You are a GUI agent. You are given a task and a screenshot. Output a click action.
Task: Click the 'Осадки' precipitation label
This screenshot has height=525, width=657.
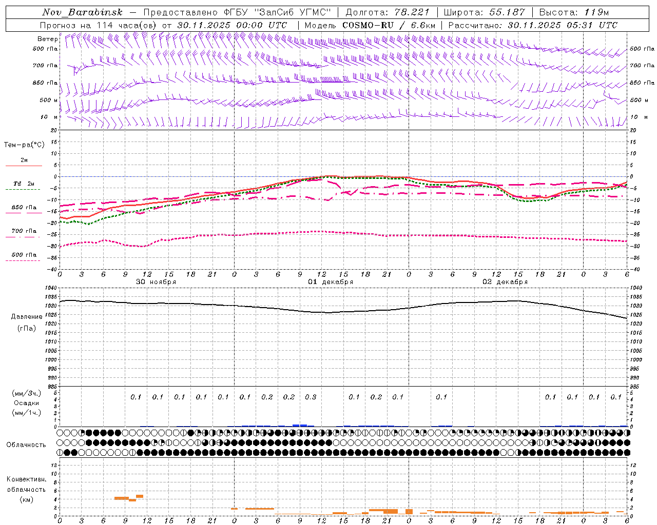pos(27,403)
